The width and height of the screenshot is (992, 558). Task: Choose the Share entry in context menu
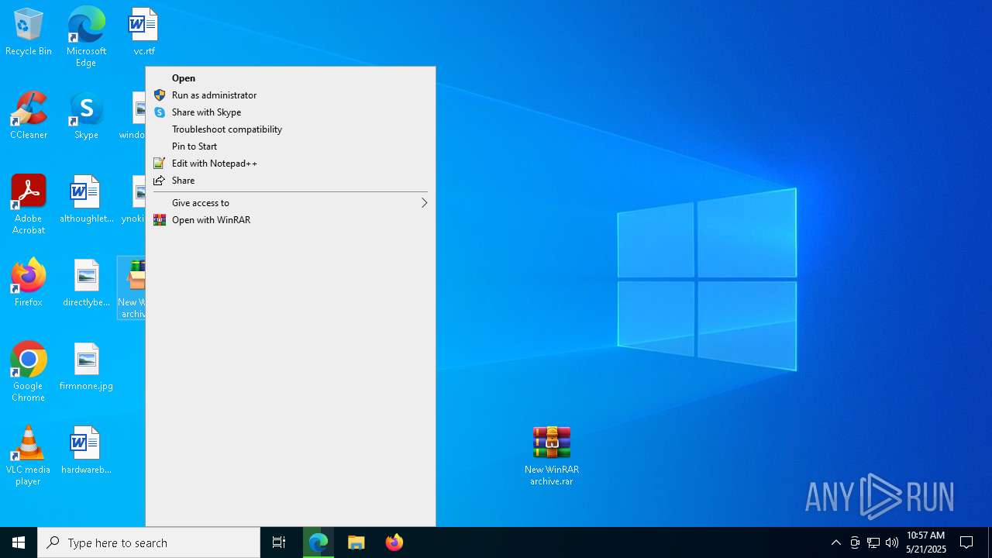pyautogui.click(x=291, y=181)
